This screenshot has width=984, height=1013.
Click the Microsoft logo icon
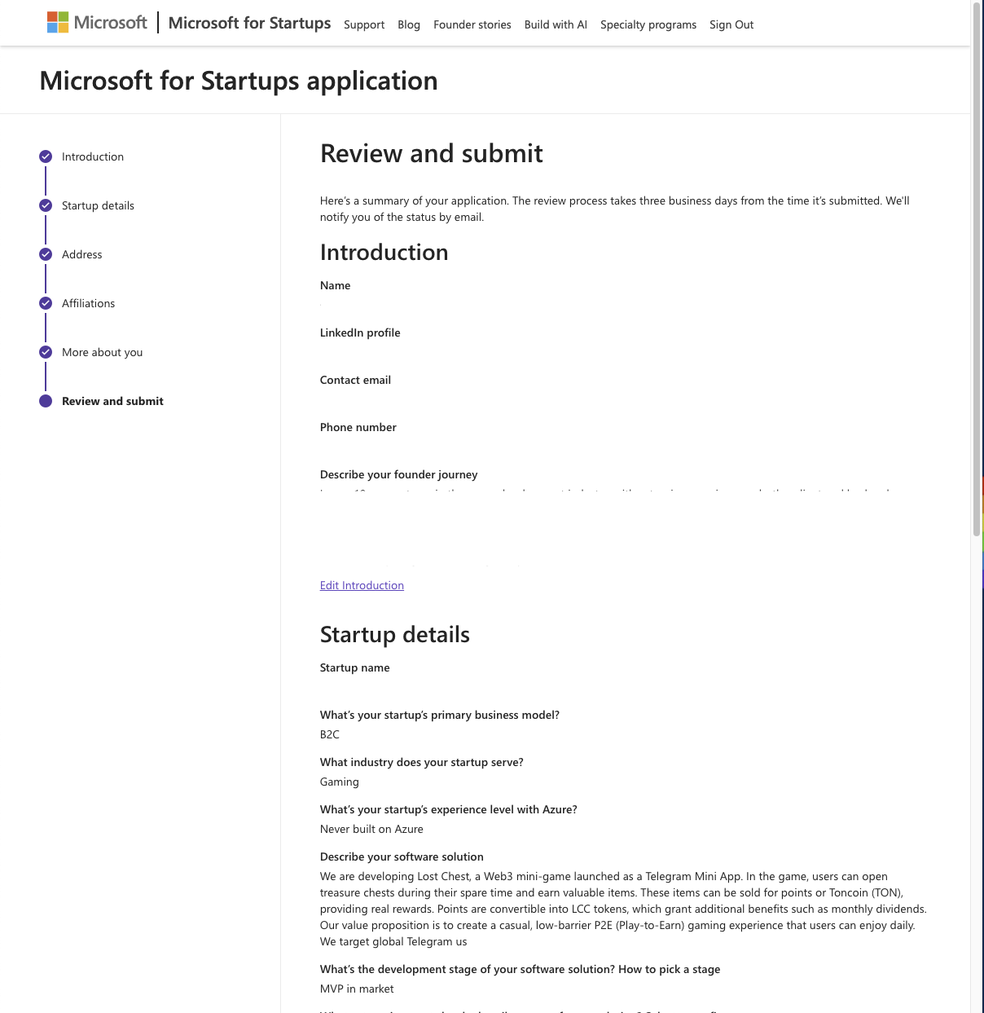click(x=58, y=23)
